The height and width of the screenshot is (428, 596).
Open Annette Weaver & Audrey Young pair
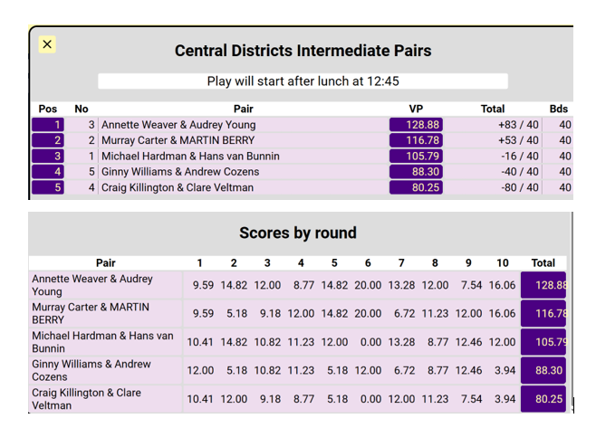point(178,125)
